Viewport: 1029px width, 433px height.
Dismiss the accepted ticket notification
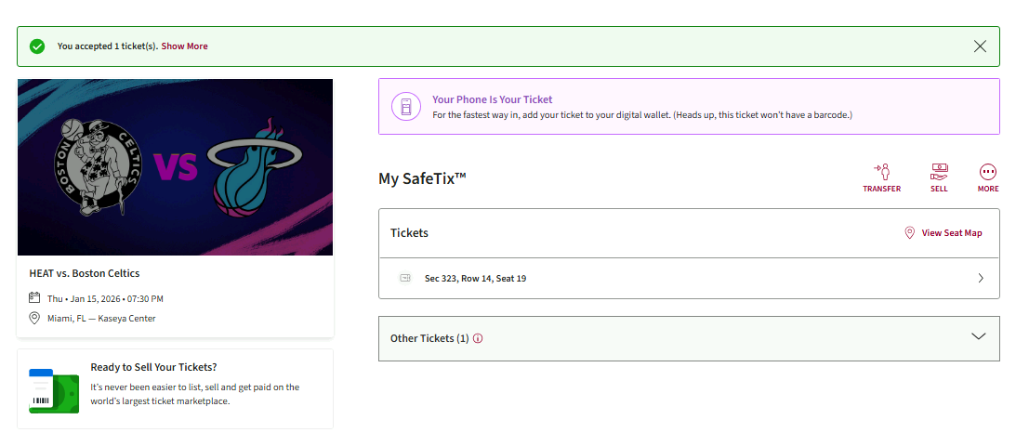click(x=980, y=46)
